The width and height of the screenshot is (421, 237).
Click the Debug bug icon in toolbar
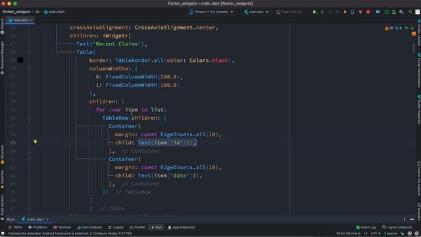322,12
